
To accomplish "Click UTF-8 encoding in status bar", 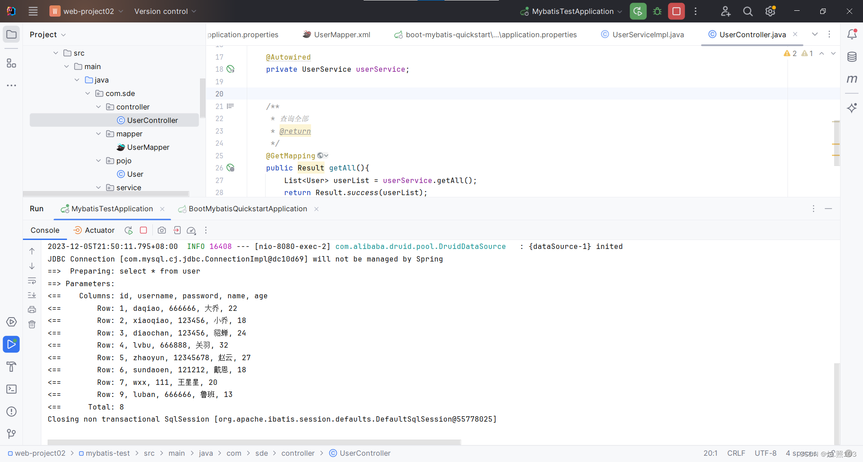I will click(765, 453).
